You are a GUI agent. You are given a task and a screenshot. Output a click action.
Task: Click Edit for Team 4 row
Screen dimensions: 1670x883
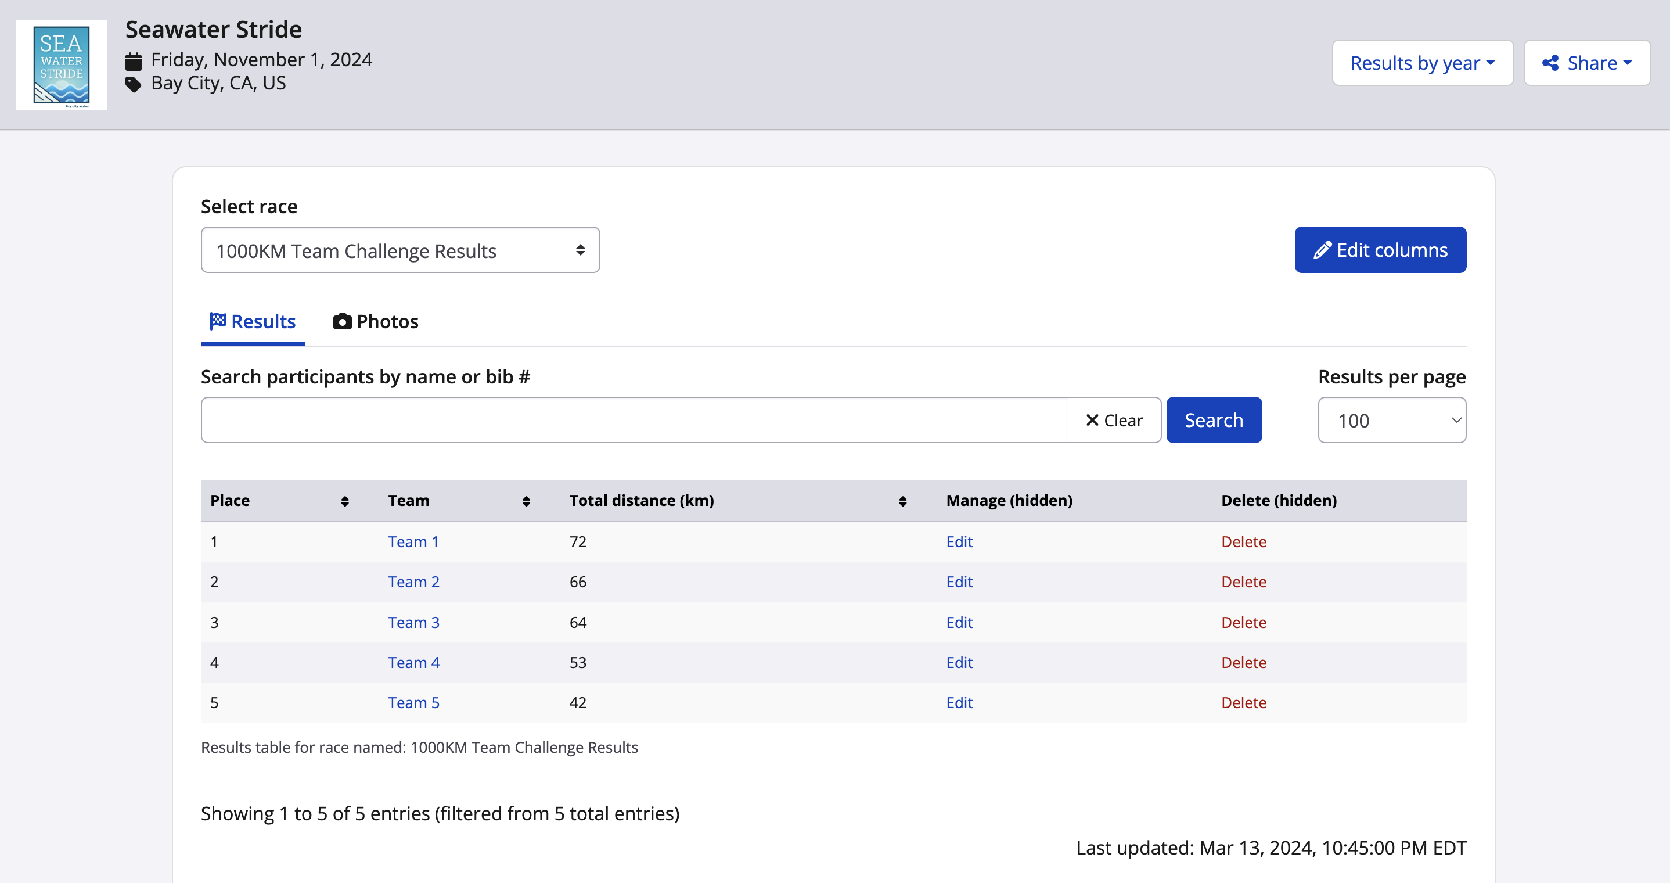tap(959, 662)
